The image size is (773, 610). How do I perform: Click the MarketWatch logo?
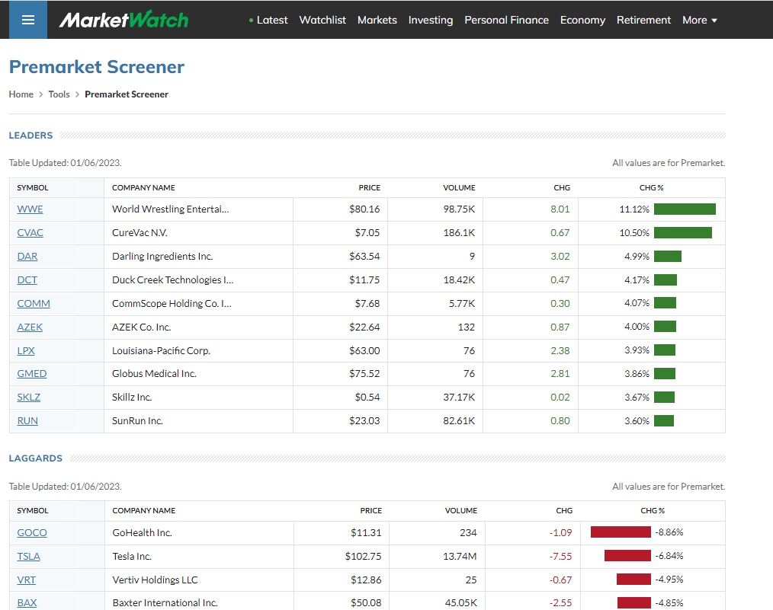click(x=123, y=20)
